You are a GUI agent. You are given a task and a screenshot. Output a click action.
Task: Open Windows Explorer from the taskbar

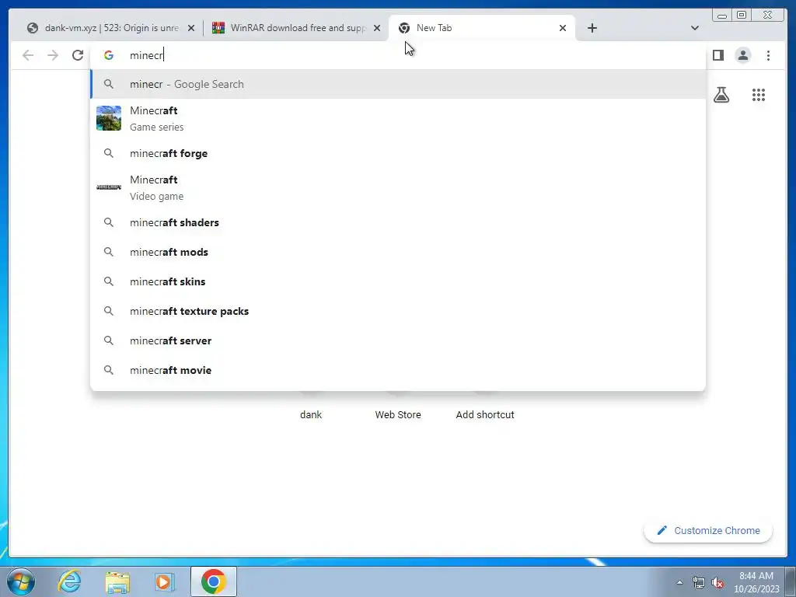pos(117,581)
